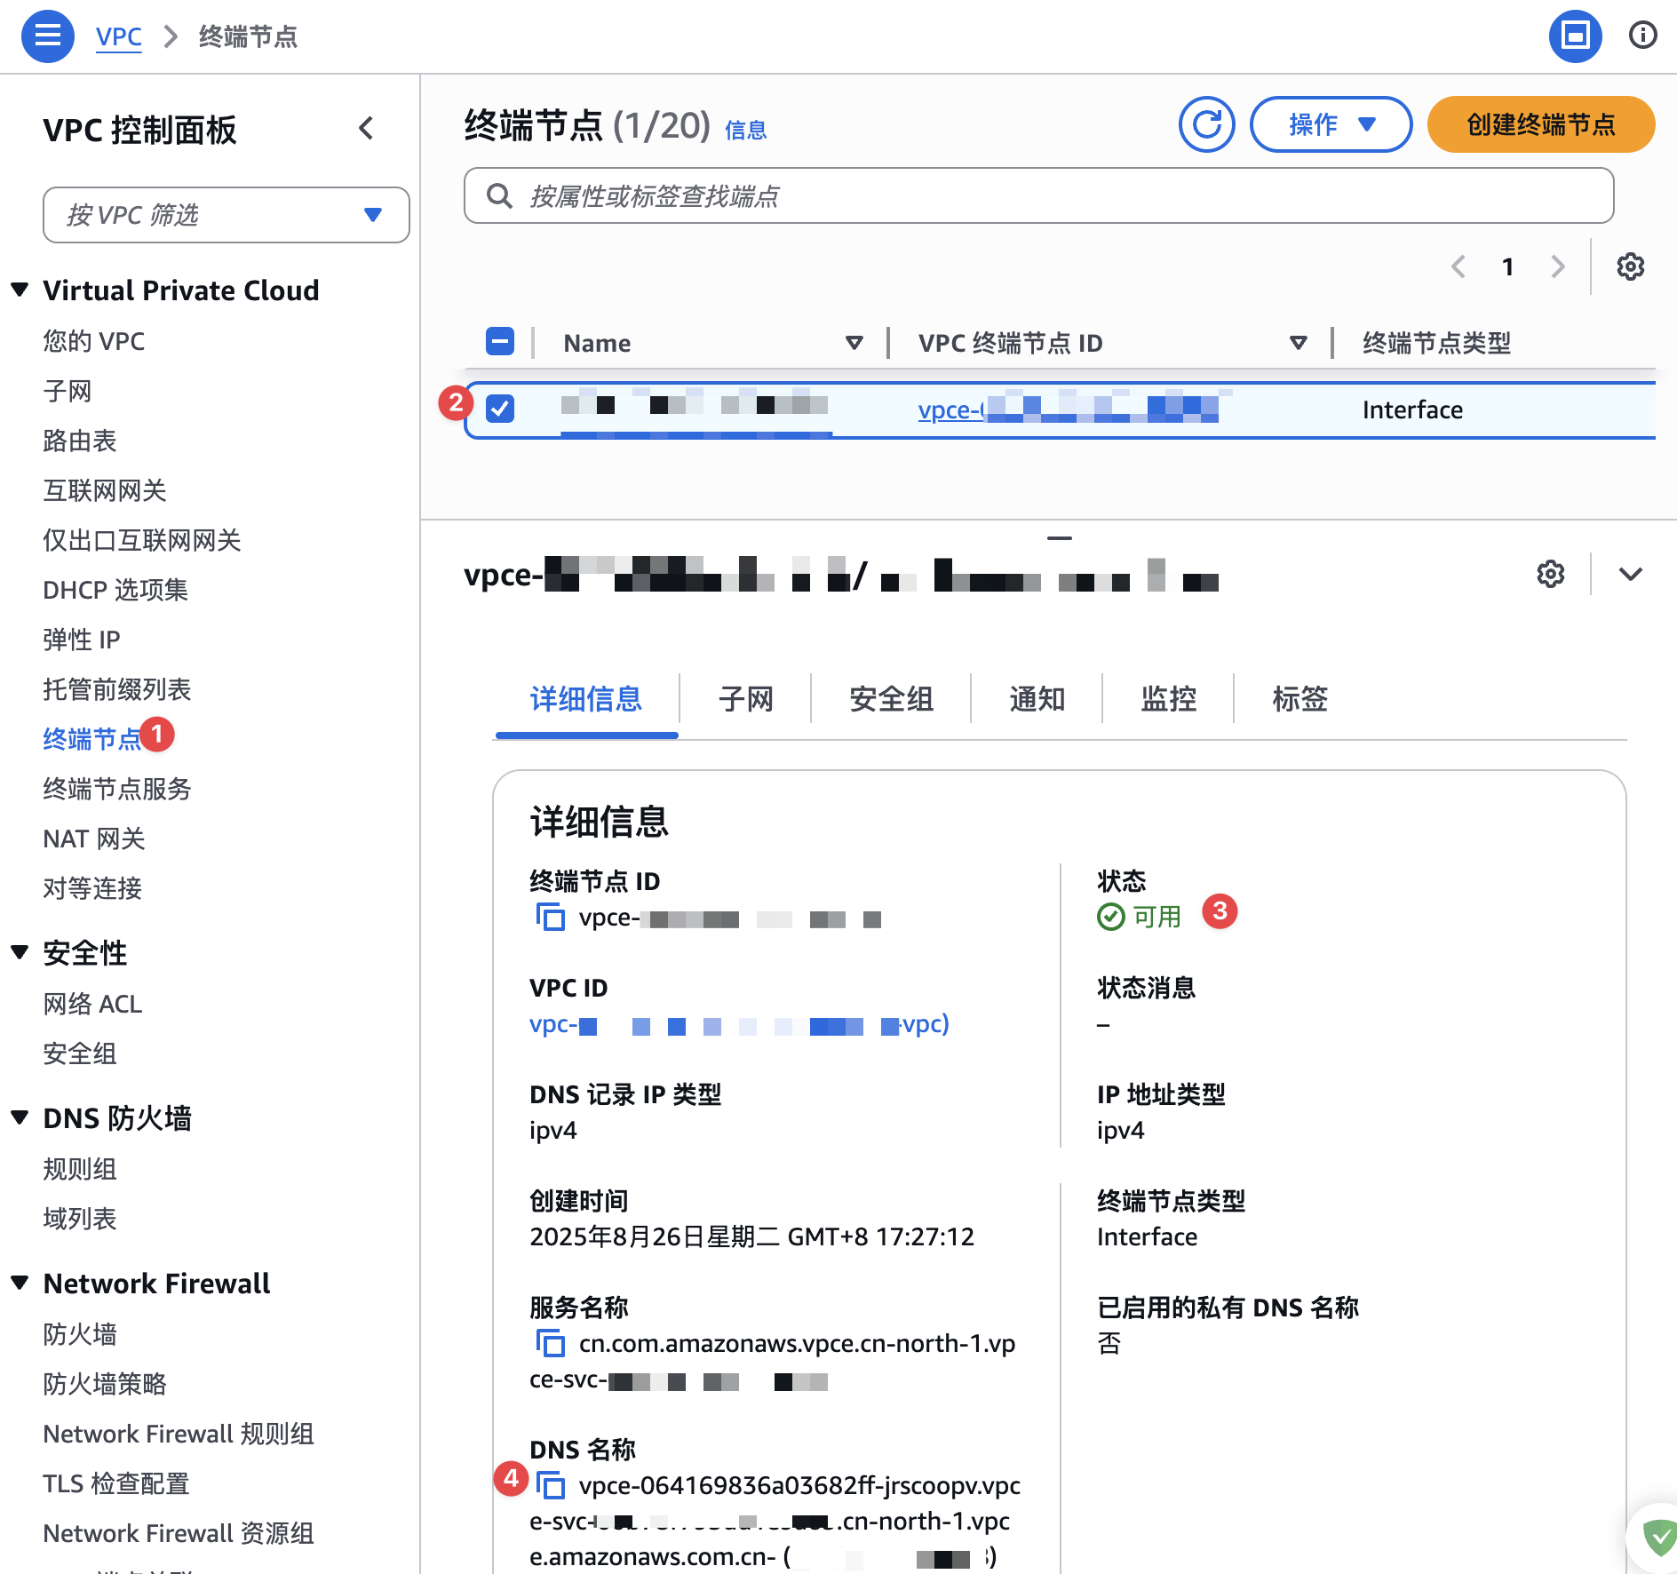Go to previous page of endpoints
Viewport: 1677px width, 1574px height.
pos(1458,266)
